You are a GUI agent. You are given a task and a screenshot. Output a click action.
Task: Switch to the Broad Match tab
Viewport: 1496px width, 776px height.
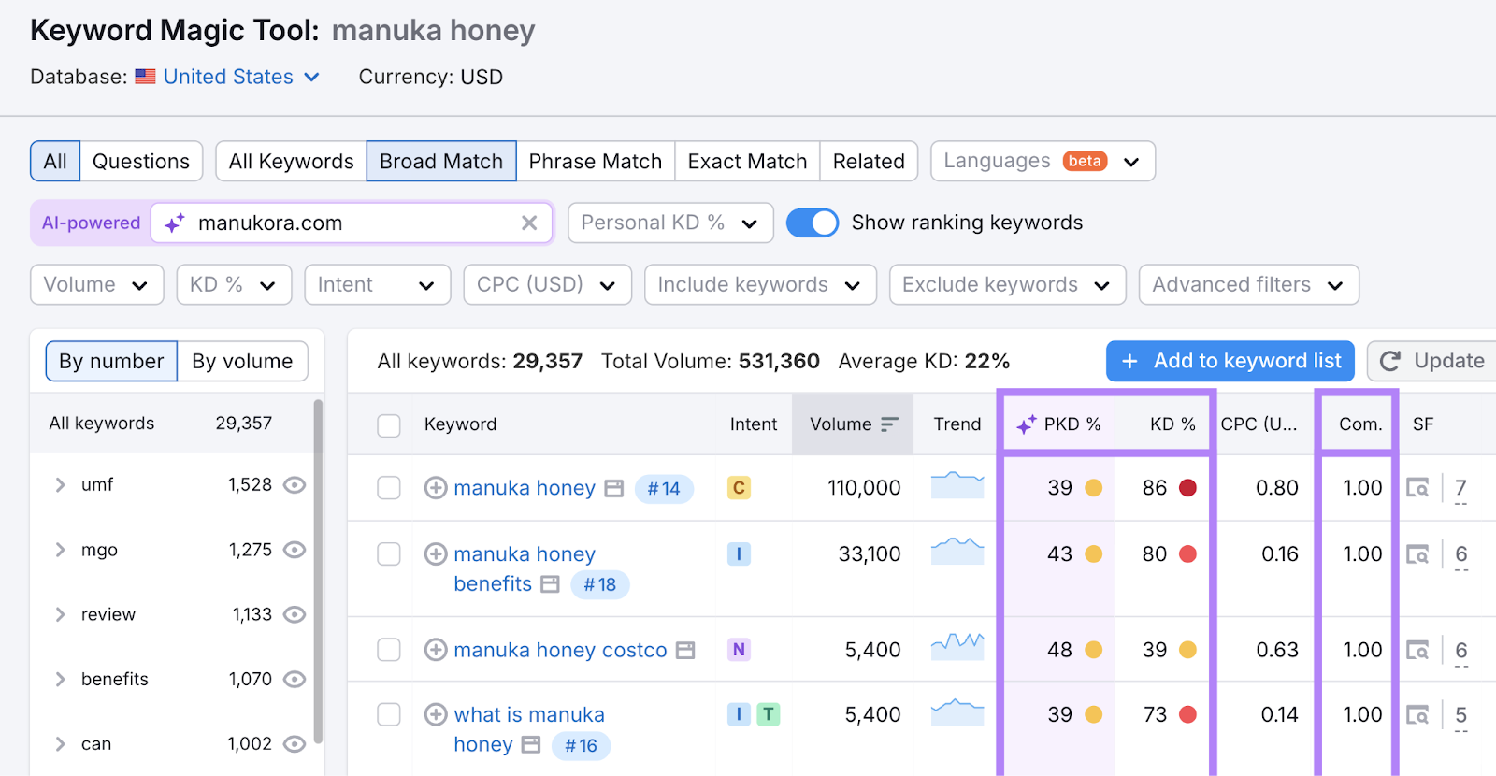point(441,161)
